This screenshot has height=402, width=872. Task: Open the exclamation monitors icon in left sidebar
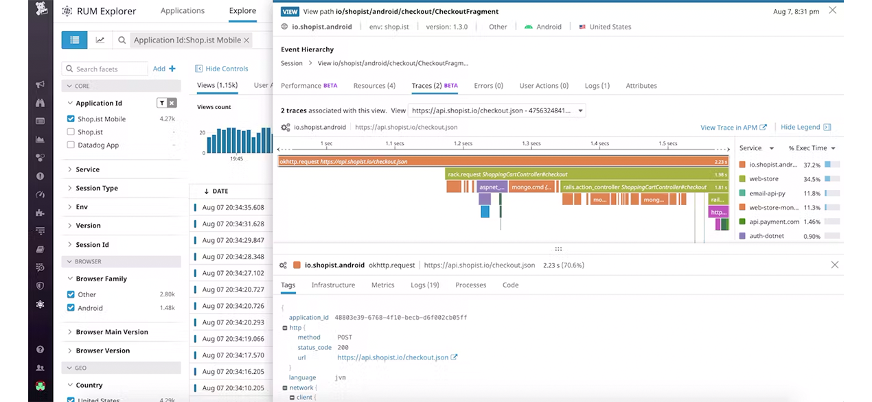(x=41, y=176)
